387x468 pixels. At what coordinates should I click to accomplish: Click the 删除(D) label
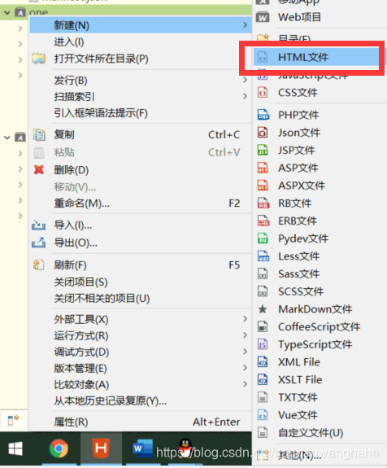point(72,170)
